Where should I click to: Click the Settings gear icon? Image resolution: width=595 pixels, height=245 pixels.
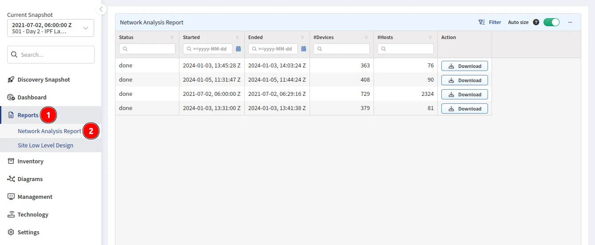click(11, 233)
